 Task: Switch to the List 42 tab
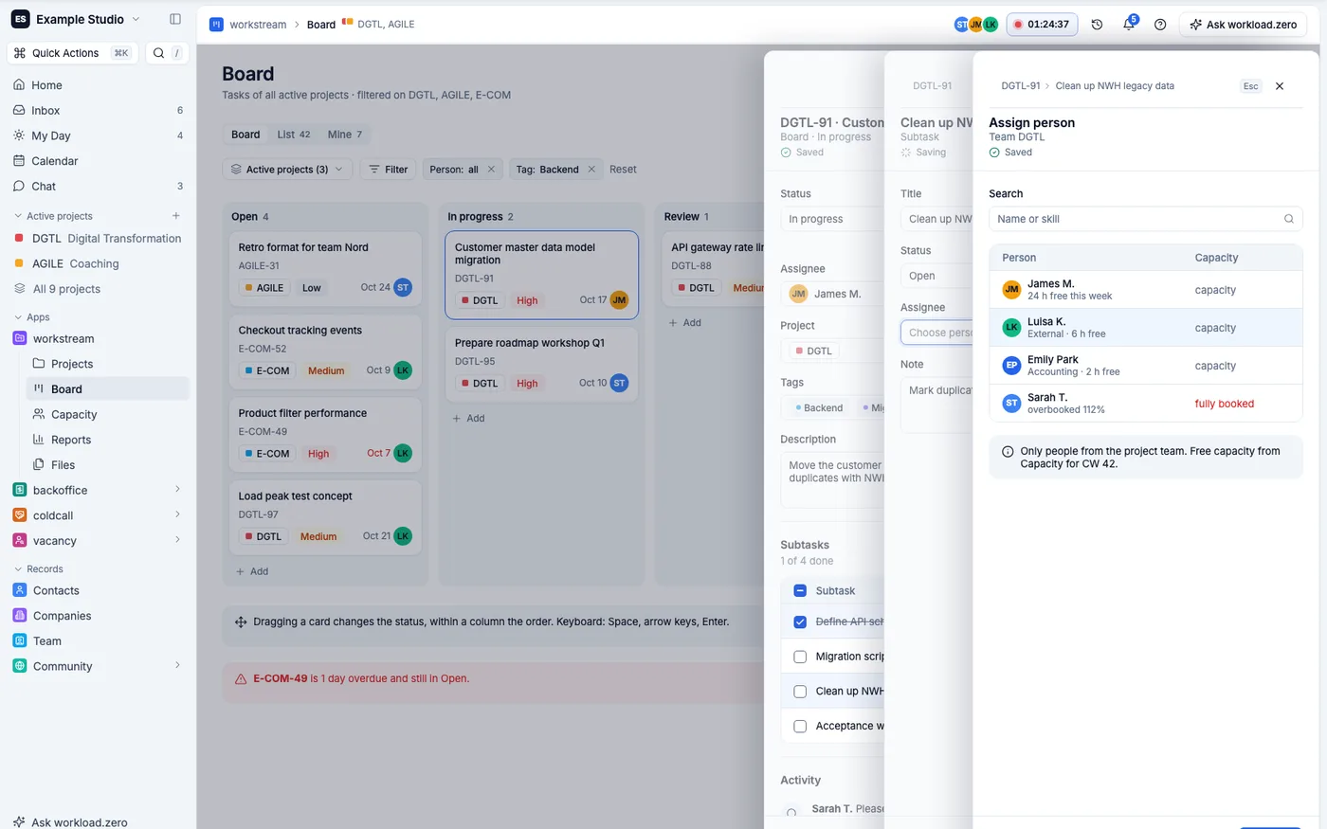click(x=294, y=135)
